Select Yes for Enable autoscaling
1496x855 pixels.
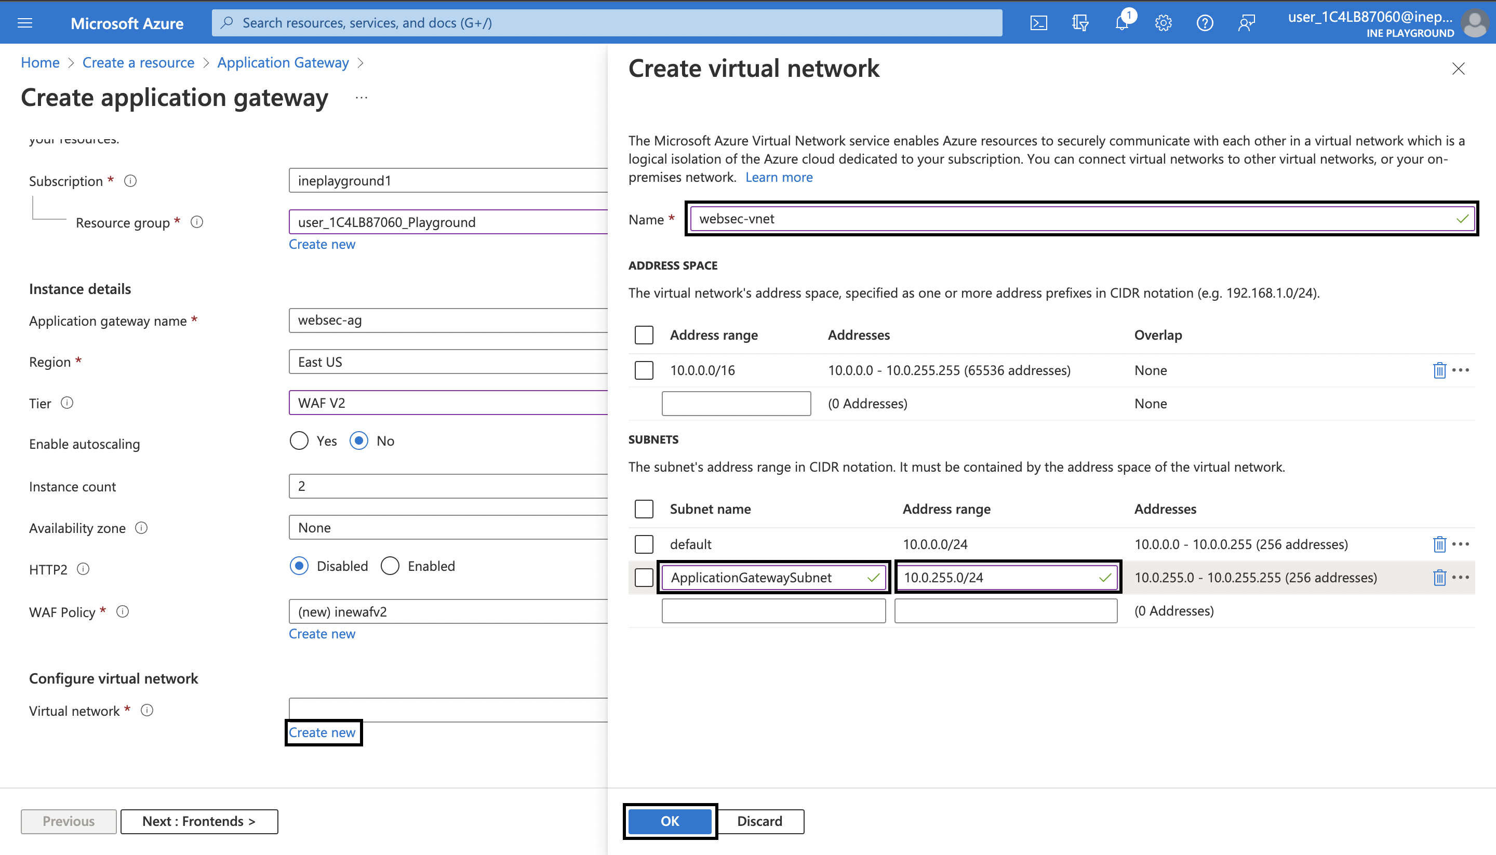[299, 441]
